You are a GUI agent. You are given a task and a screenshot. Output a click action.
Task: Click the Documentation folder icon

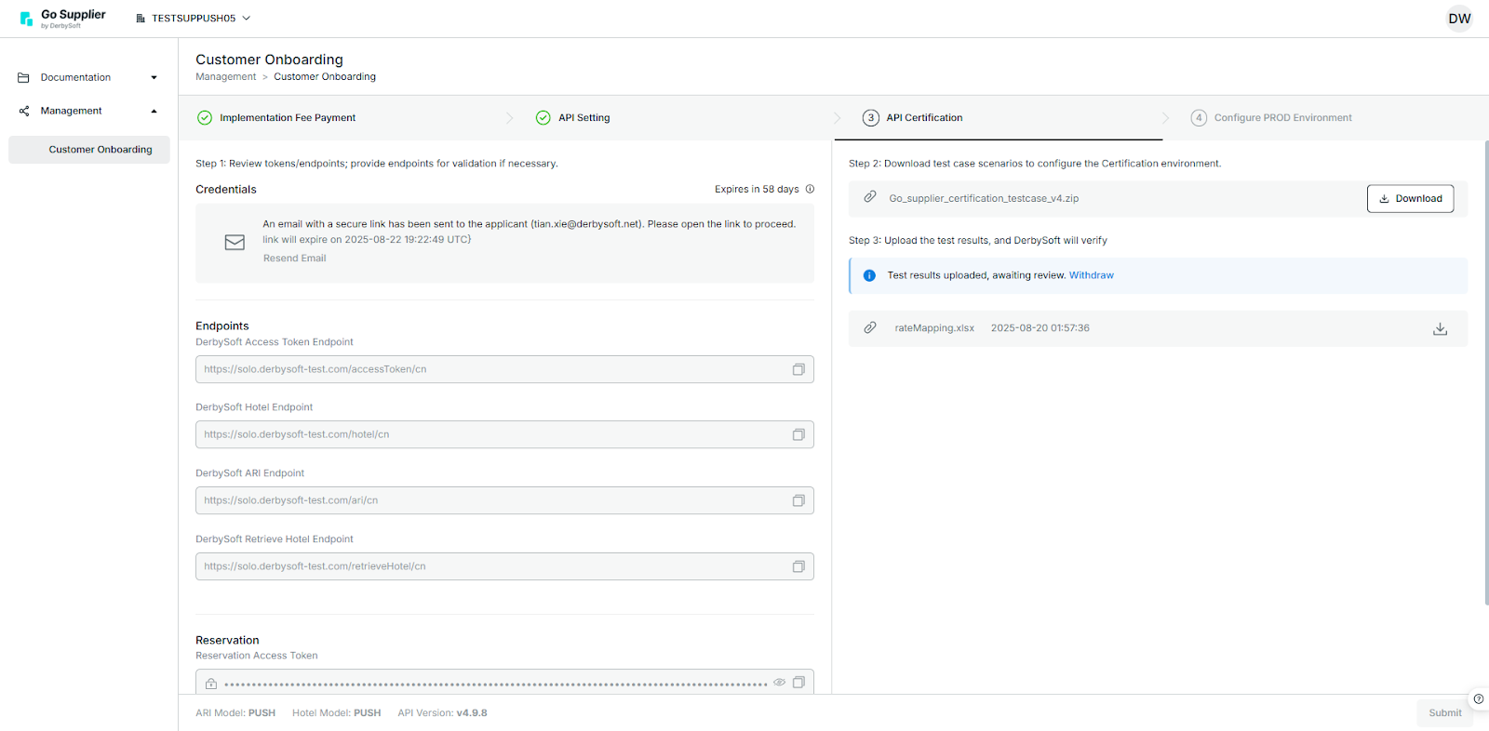point(23,77)
